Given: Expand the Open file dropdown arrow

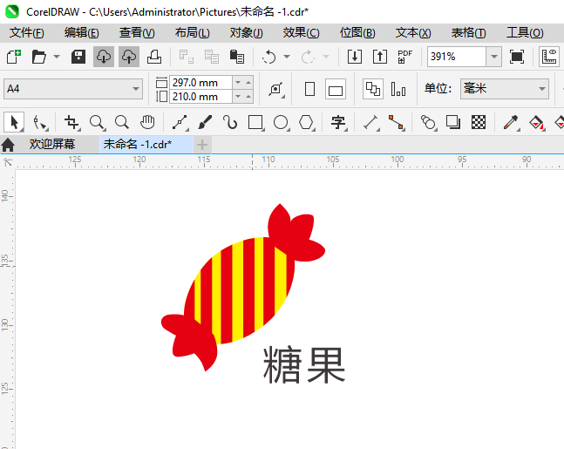Looking at the screenshot, I should coord(57,57).
